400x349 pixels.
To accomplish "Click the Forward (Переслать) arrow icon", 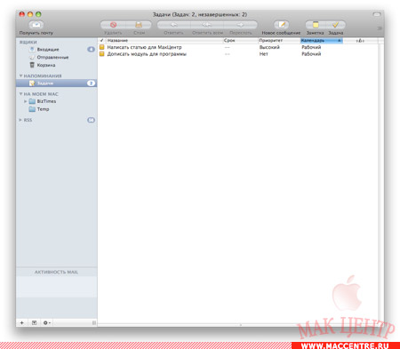I will click(241, 25).
